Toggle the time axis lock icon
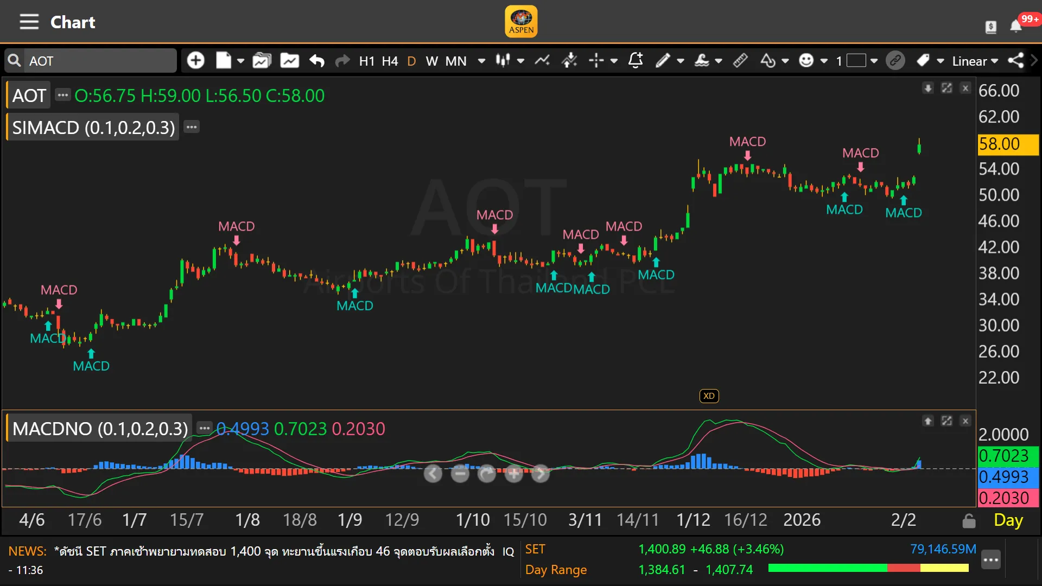1042x586 pixels. (x=969, y=521)
